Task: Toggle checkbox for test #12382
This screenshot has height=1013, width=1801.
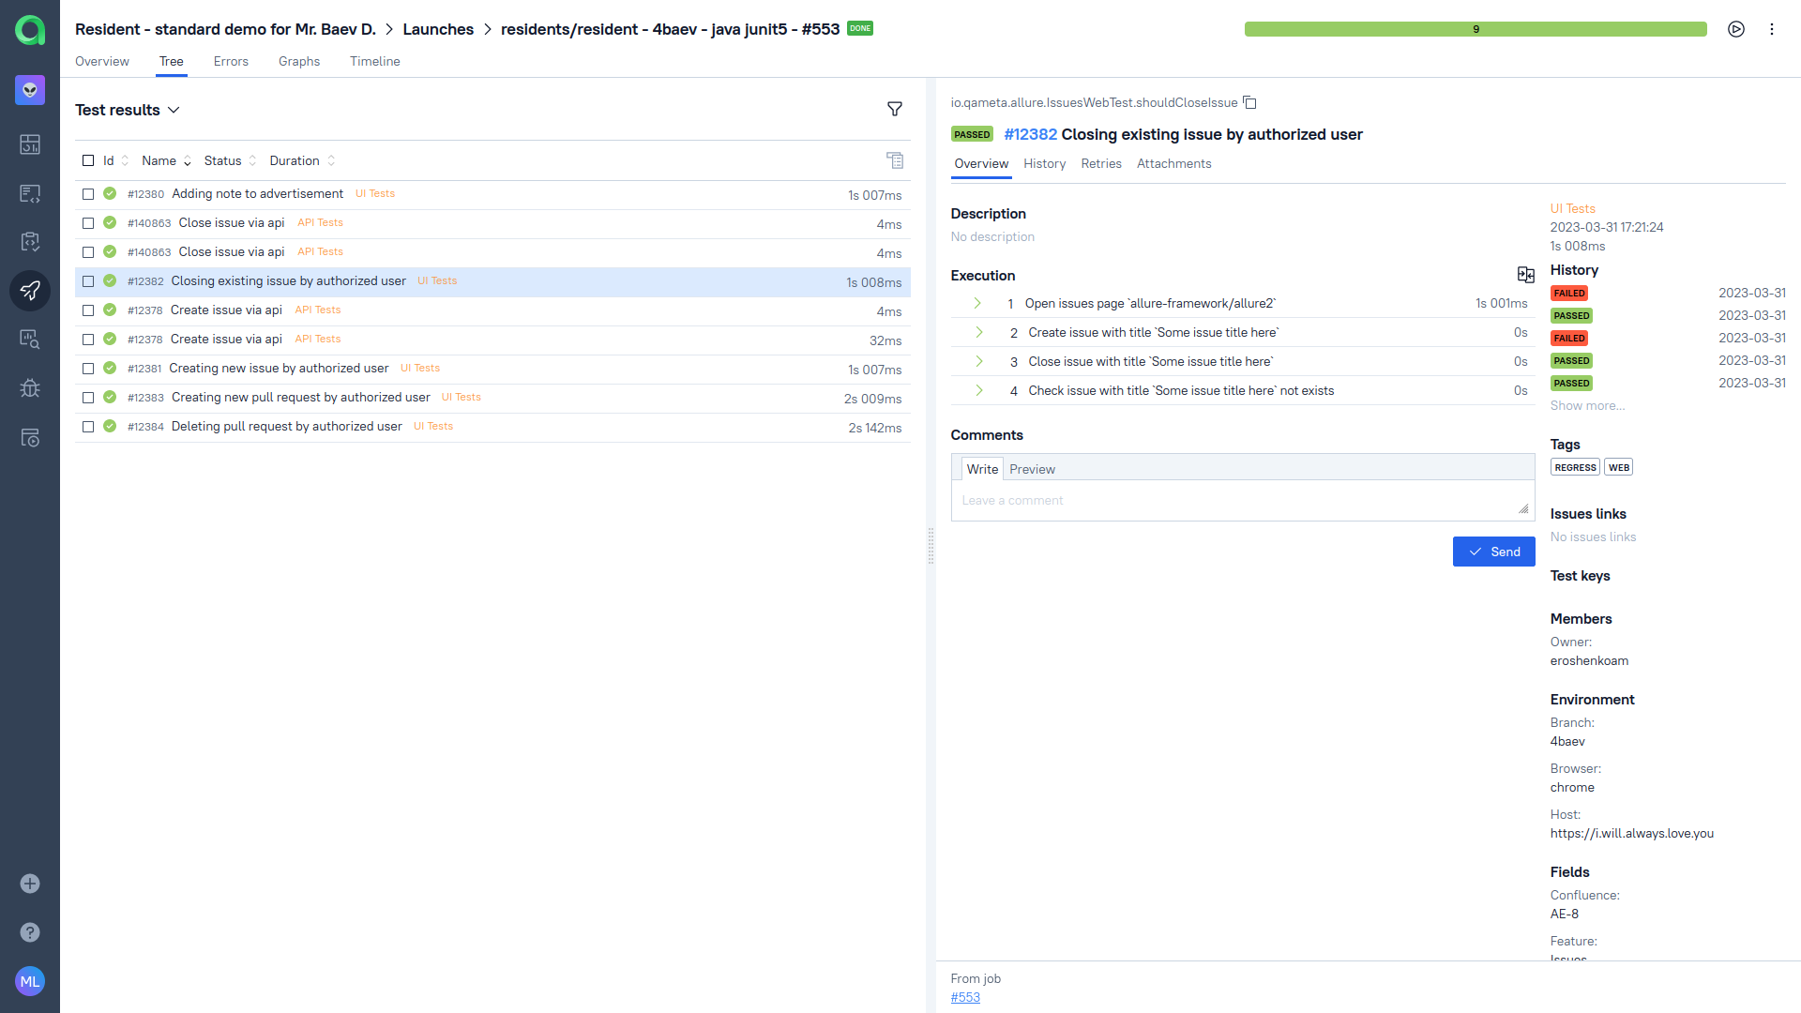Action: coord(88,280)
